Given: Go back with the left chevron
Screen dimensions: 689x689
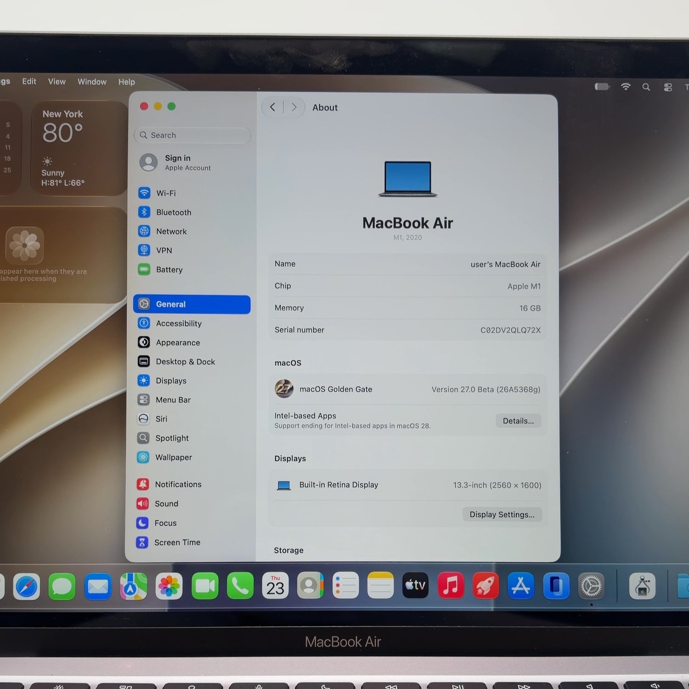Looking at the screenshot, I should [273, 107].
